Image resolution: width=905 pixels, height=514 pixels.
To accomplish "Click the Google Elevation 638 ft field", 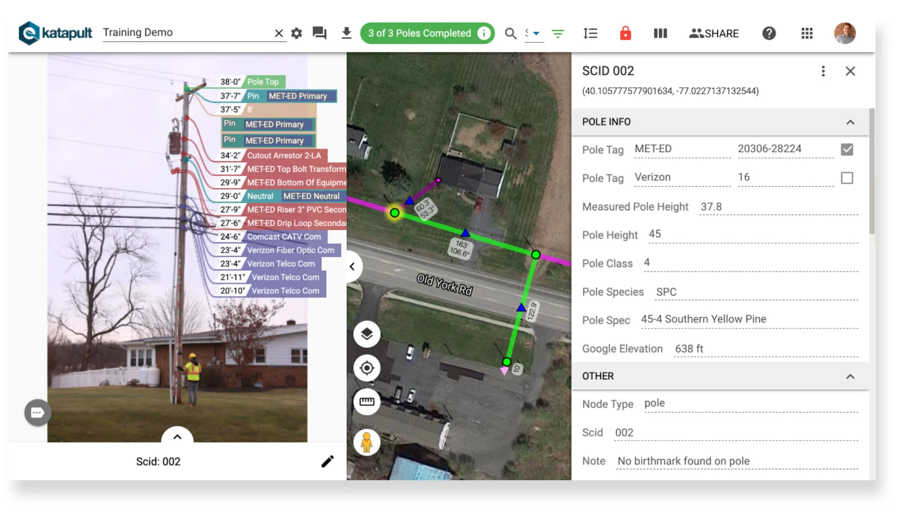I will [766, 349].
